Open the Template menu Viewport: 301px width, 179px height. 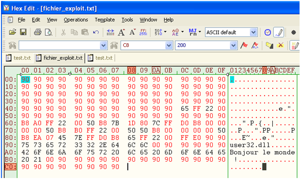(104, 20)
